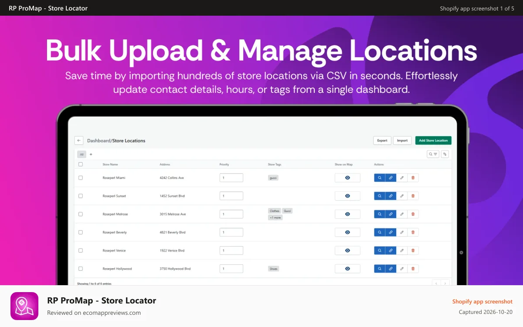Click priority field for Roseperl Sunset

coord(231,196)
